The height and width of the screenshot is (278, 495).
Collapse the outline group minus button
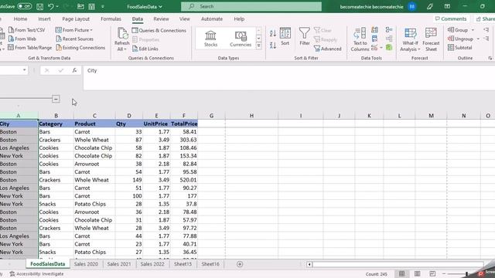pos(56,99)
